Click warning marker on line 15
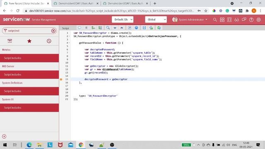Image resolution: width=265 pixels, height=149 pixels. [61, 79]
